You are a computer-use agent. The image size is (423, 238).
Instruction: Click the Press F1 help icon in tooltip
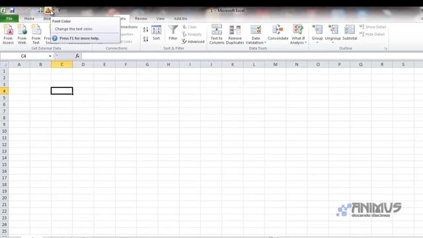[55, 38]
